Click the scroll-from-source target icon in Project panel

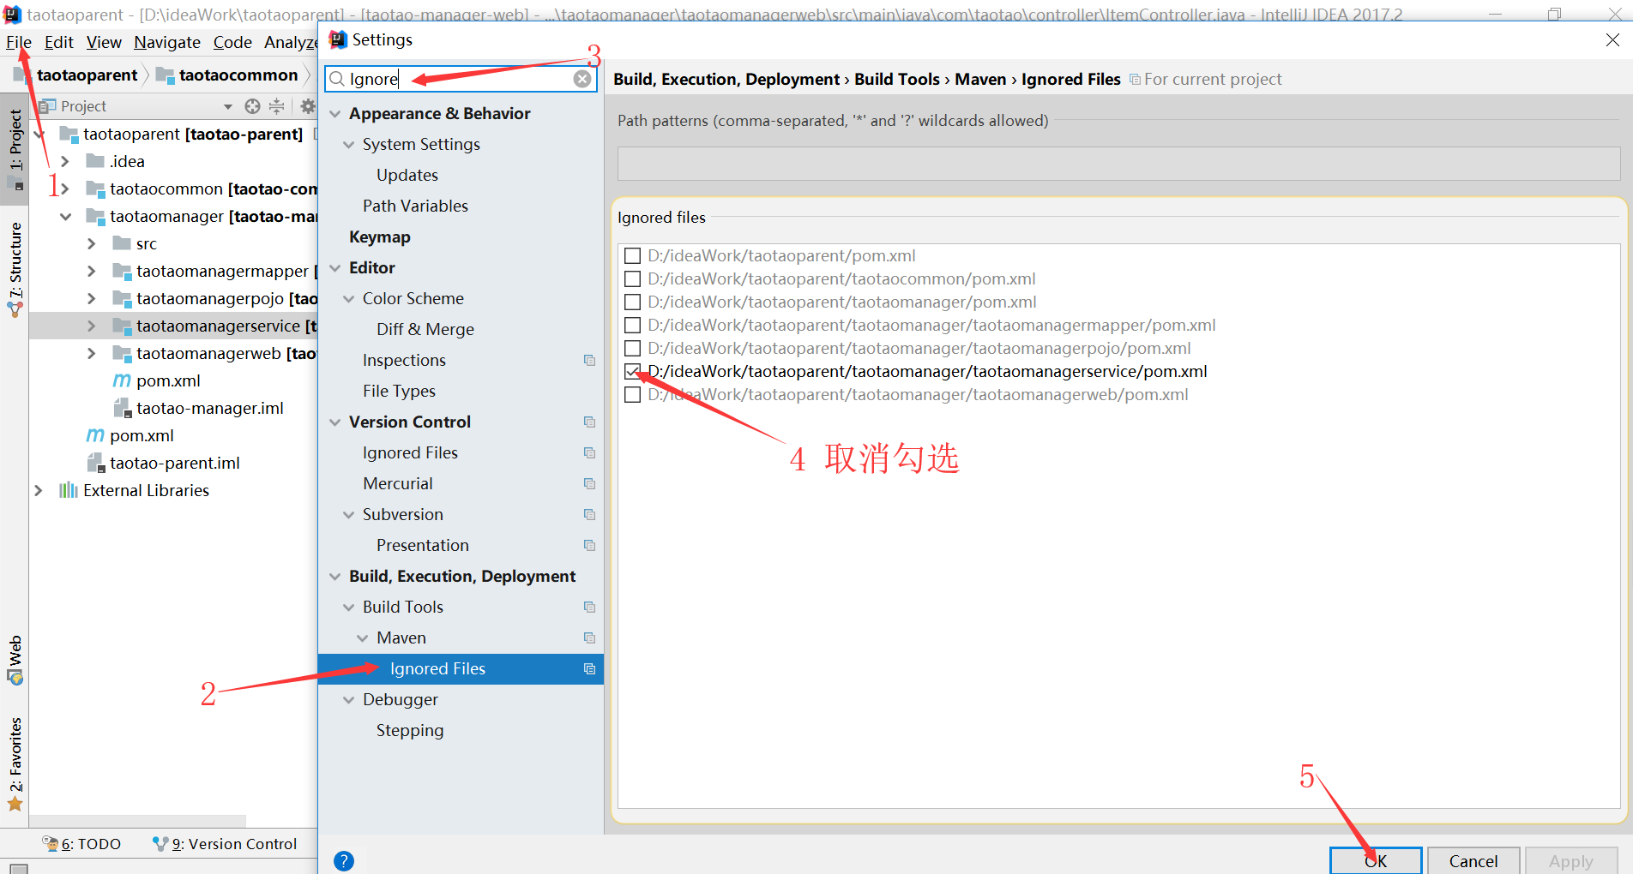click(252, 106)
